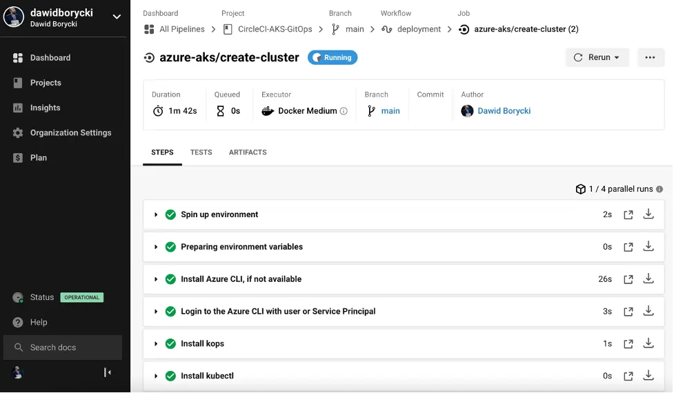The height and width of the screenshot is (393, 674).
Task: Expand the dawidborycki organization switcher chevron
Action: click(x=117, y=17)
